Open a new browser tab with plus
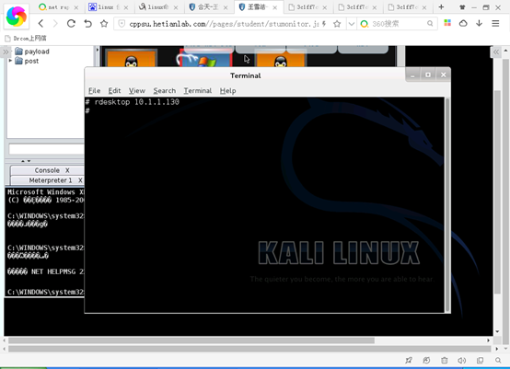 pos(441,6)
